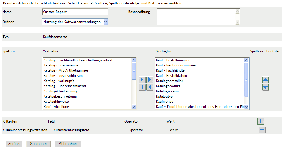Click right list scrollbar up arrow
This screenshot has height=151, width=284.
point(246,60)
